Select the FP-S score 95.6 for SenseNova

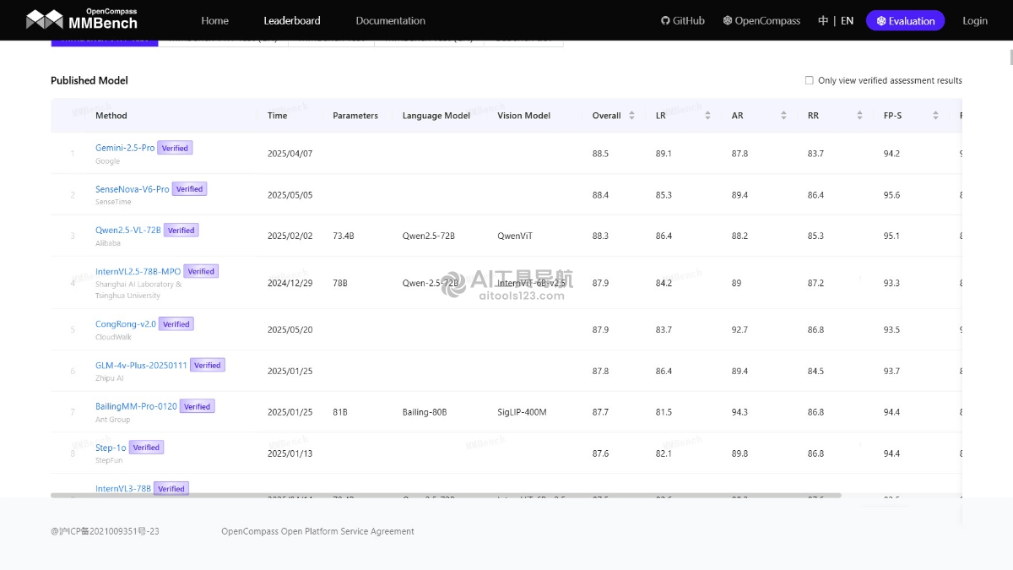pos(891,195)
